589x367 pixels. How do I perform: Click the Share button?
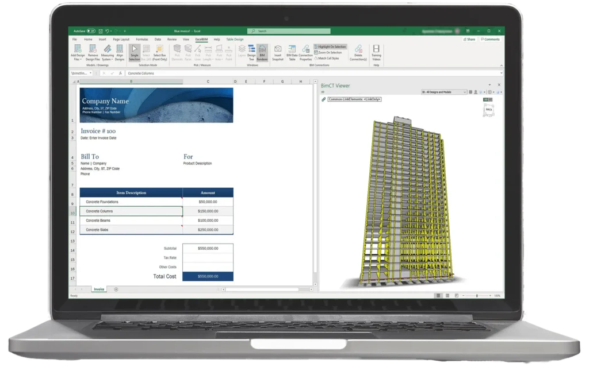pos(471,40)
